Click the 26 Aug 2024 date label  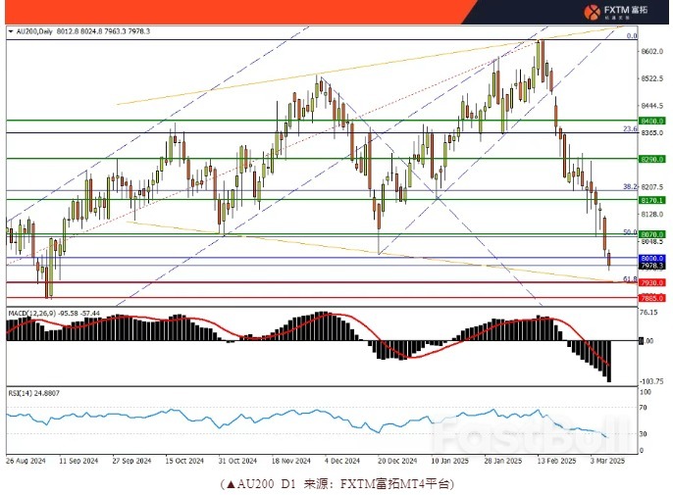click(26, 459)
